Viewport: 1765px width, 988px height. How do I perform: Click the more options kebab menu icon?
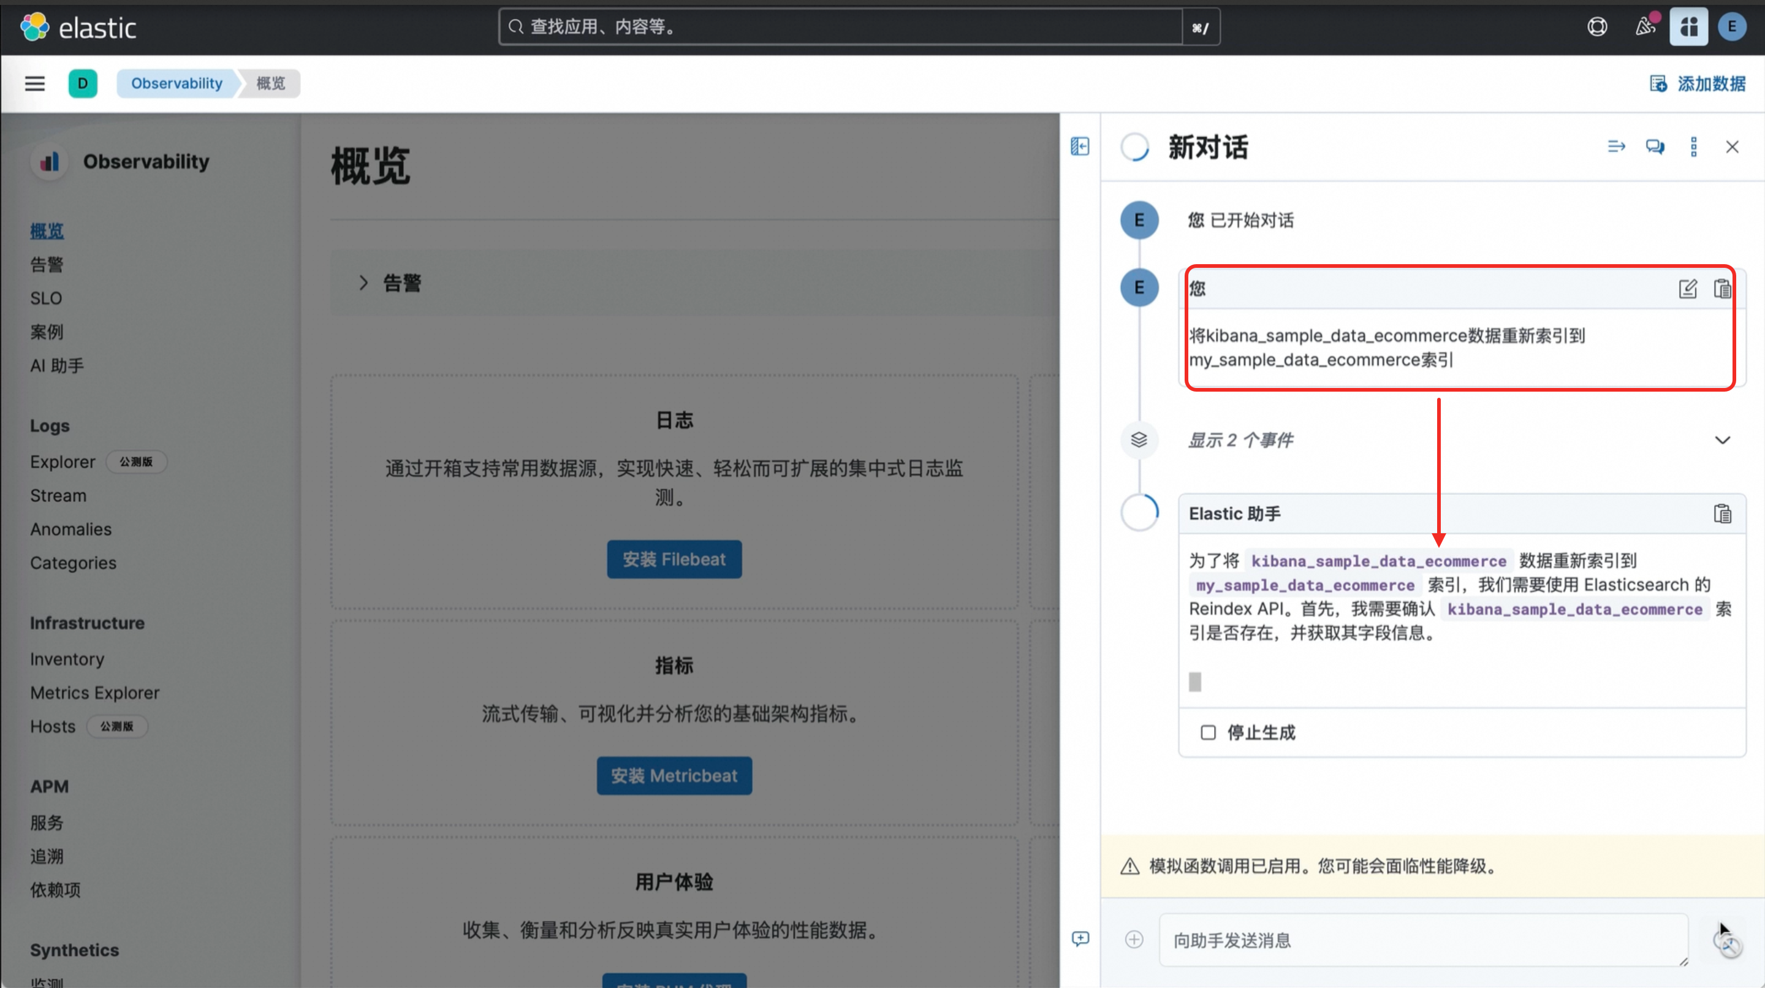[x=1695, y=146]
